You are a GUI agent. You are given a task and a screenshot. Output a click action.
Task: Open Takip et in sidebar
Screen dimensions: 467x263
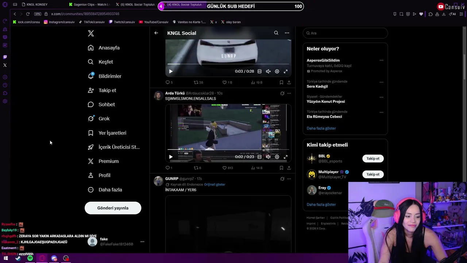click(x=102, y=90)
